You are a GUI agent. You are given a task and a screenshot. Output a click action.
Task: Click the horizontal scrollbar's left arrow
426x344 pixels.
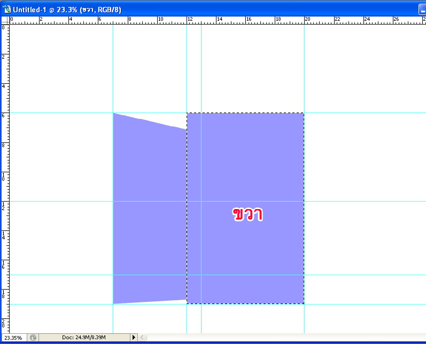142,338
